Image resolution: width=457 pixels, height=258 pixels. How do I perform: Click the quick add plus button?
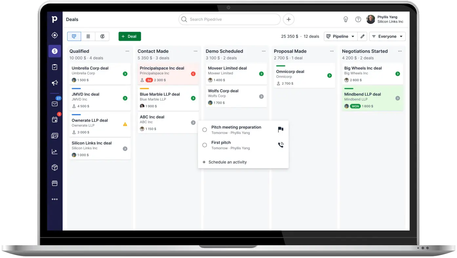point(288,19)
